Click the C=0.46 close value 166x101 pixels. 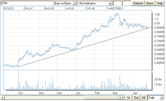tap(90, 8)
